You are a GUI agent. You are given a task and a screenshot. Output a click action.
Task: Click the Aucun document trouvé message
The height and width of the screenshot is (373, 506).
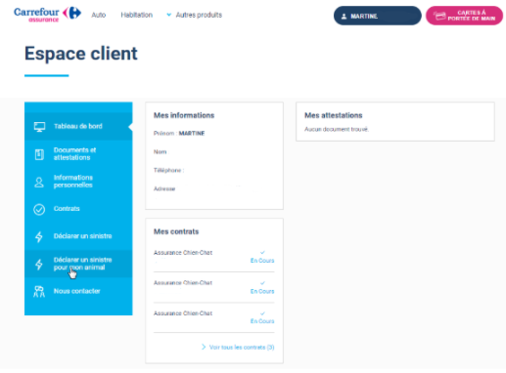337,129
